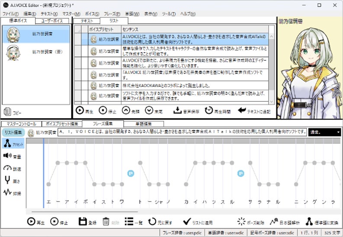Viewport: 343px width, 237px height.
Task: Save audio with the 音声保存 icon
Action: click(x=177, y=110)
